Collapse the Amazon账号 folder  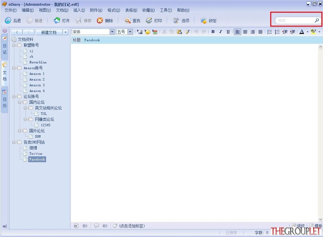coord(14,68)
